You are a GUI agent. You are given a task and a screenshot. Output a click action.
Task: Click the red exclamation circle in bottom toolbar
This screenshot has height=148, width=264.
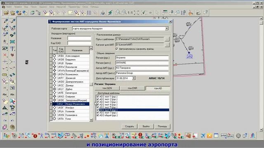point(35,136)
